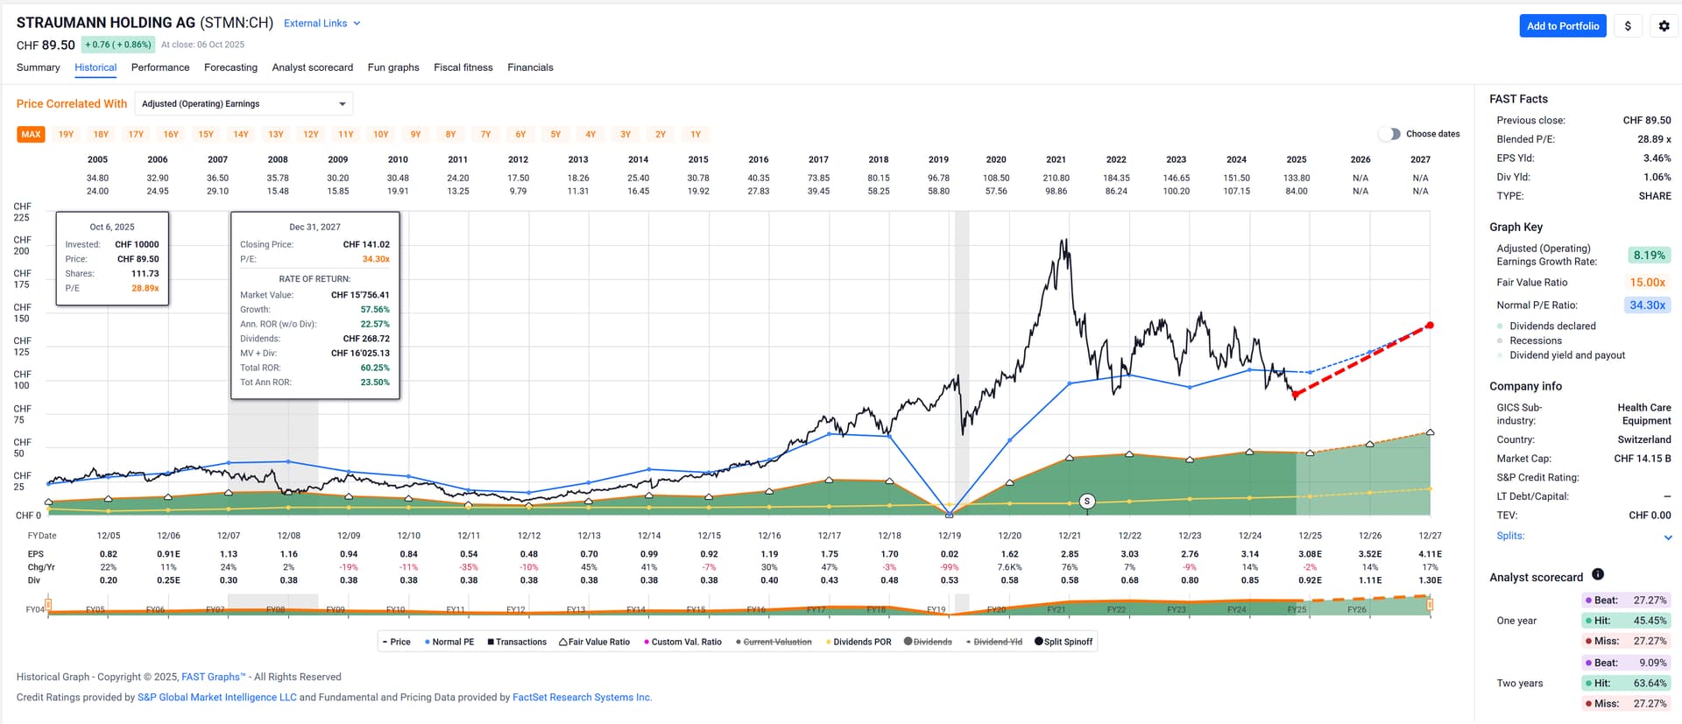
Task: Open the Fiscal fitness tab
Action: 463,67
